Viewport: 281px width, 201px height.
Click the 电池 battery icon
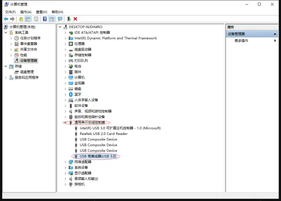(71, 66)
